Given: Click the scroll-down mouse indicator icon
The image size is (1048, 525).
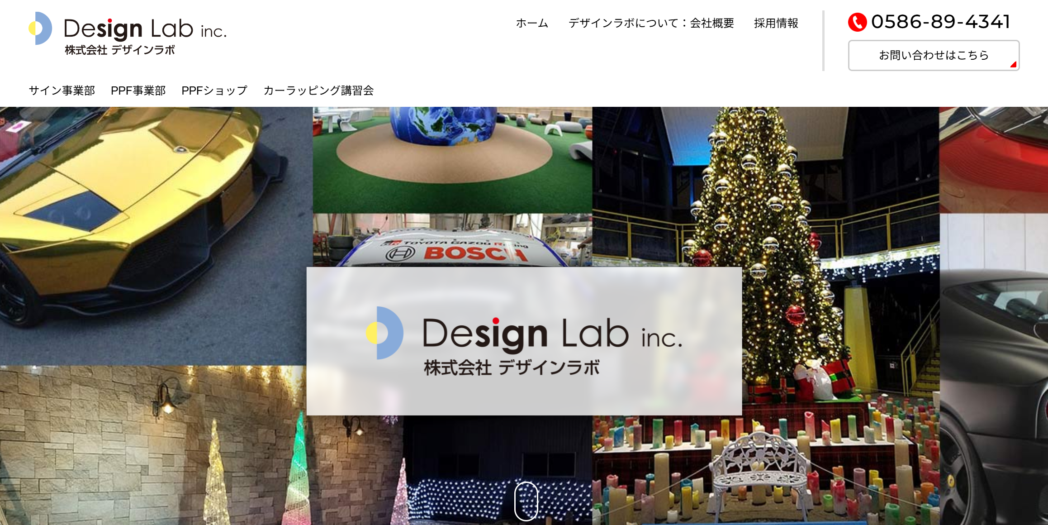Looking at the screenshot, I should click(526, 501).
